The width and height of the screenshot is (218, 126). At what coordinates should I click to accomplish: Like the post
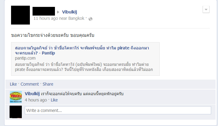13,84
